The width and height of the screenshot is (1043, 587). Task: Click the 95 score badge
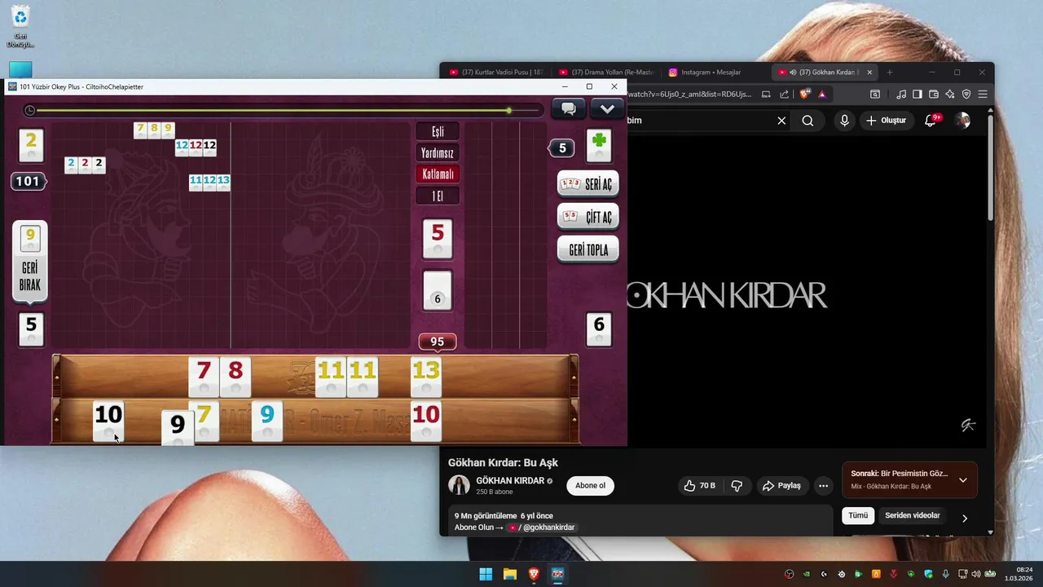pos(438,342)
